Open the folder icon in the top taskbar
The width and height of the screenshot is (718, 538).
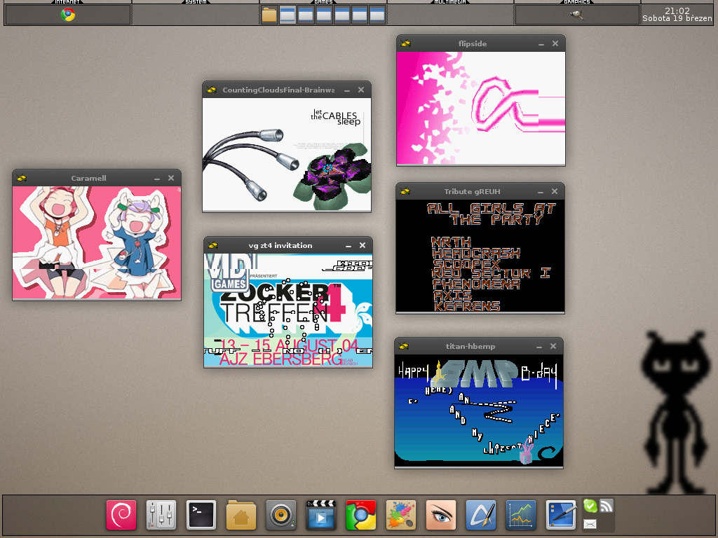coord(269,15)
